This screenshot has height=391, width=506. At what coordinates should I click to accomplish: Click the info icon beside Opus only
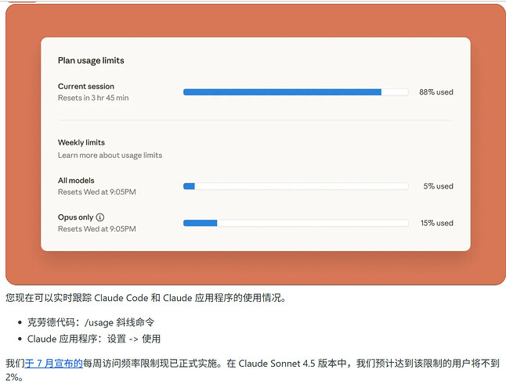click(x=100, y=217)
